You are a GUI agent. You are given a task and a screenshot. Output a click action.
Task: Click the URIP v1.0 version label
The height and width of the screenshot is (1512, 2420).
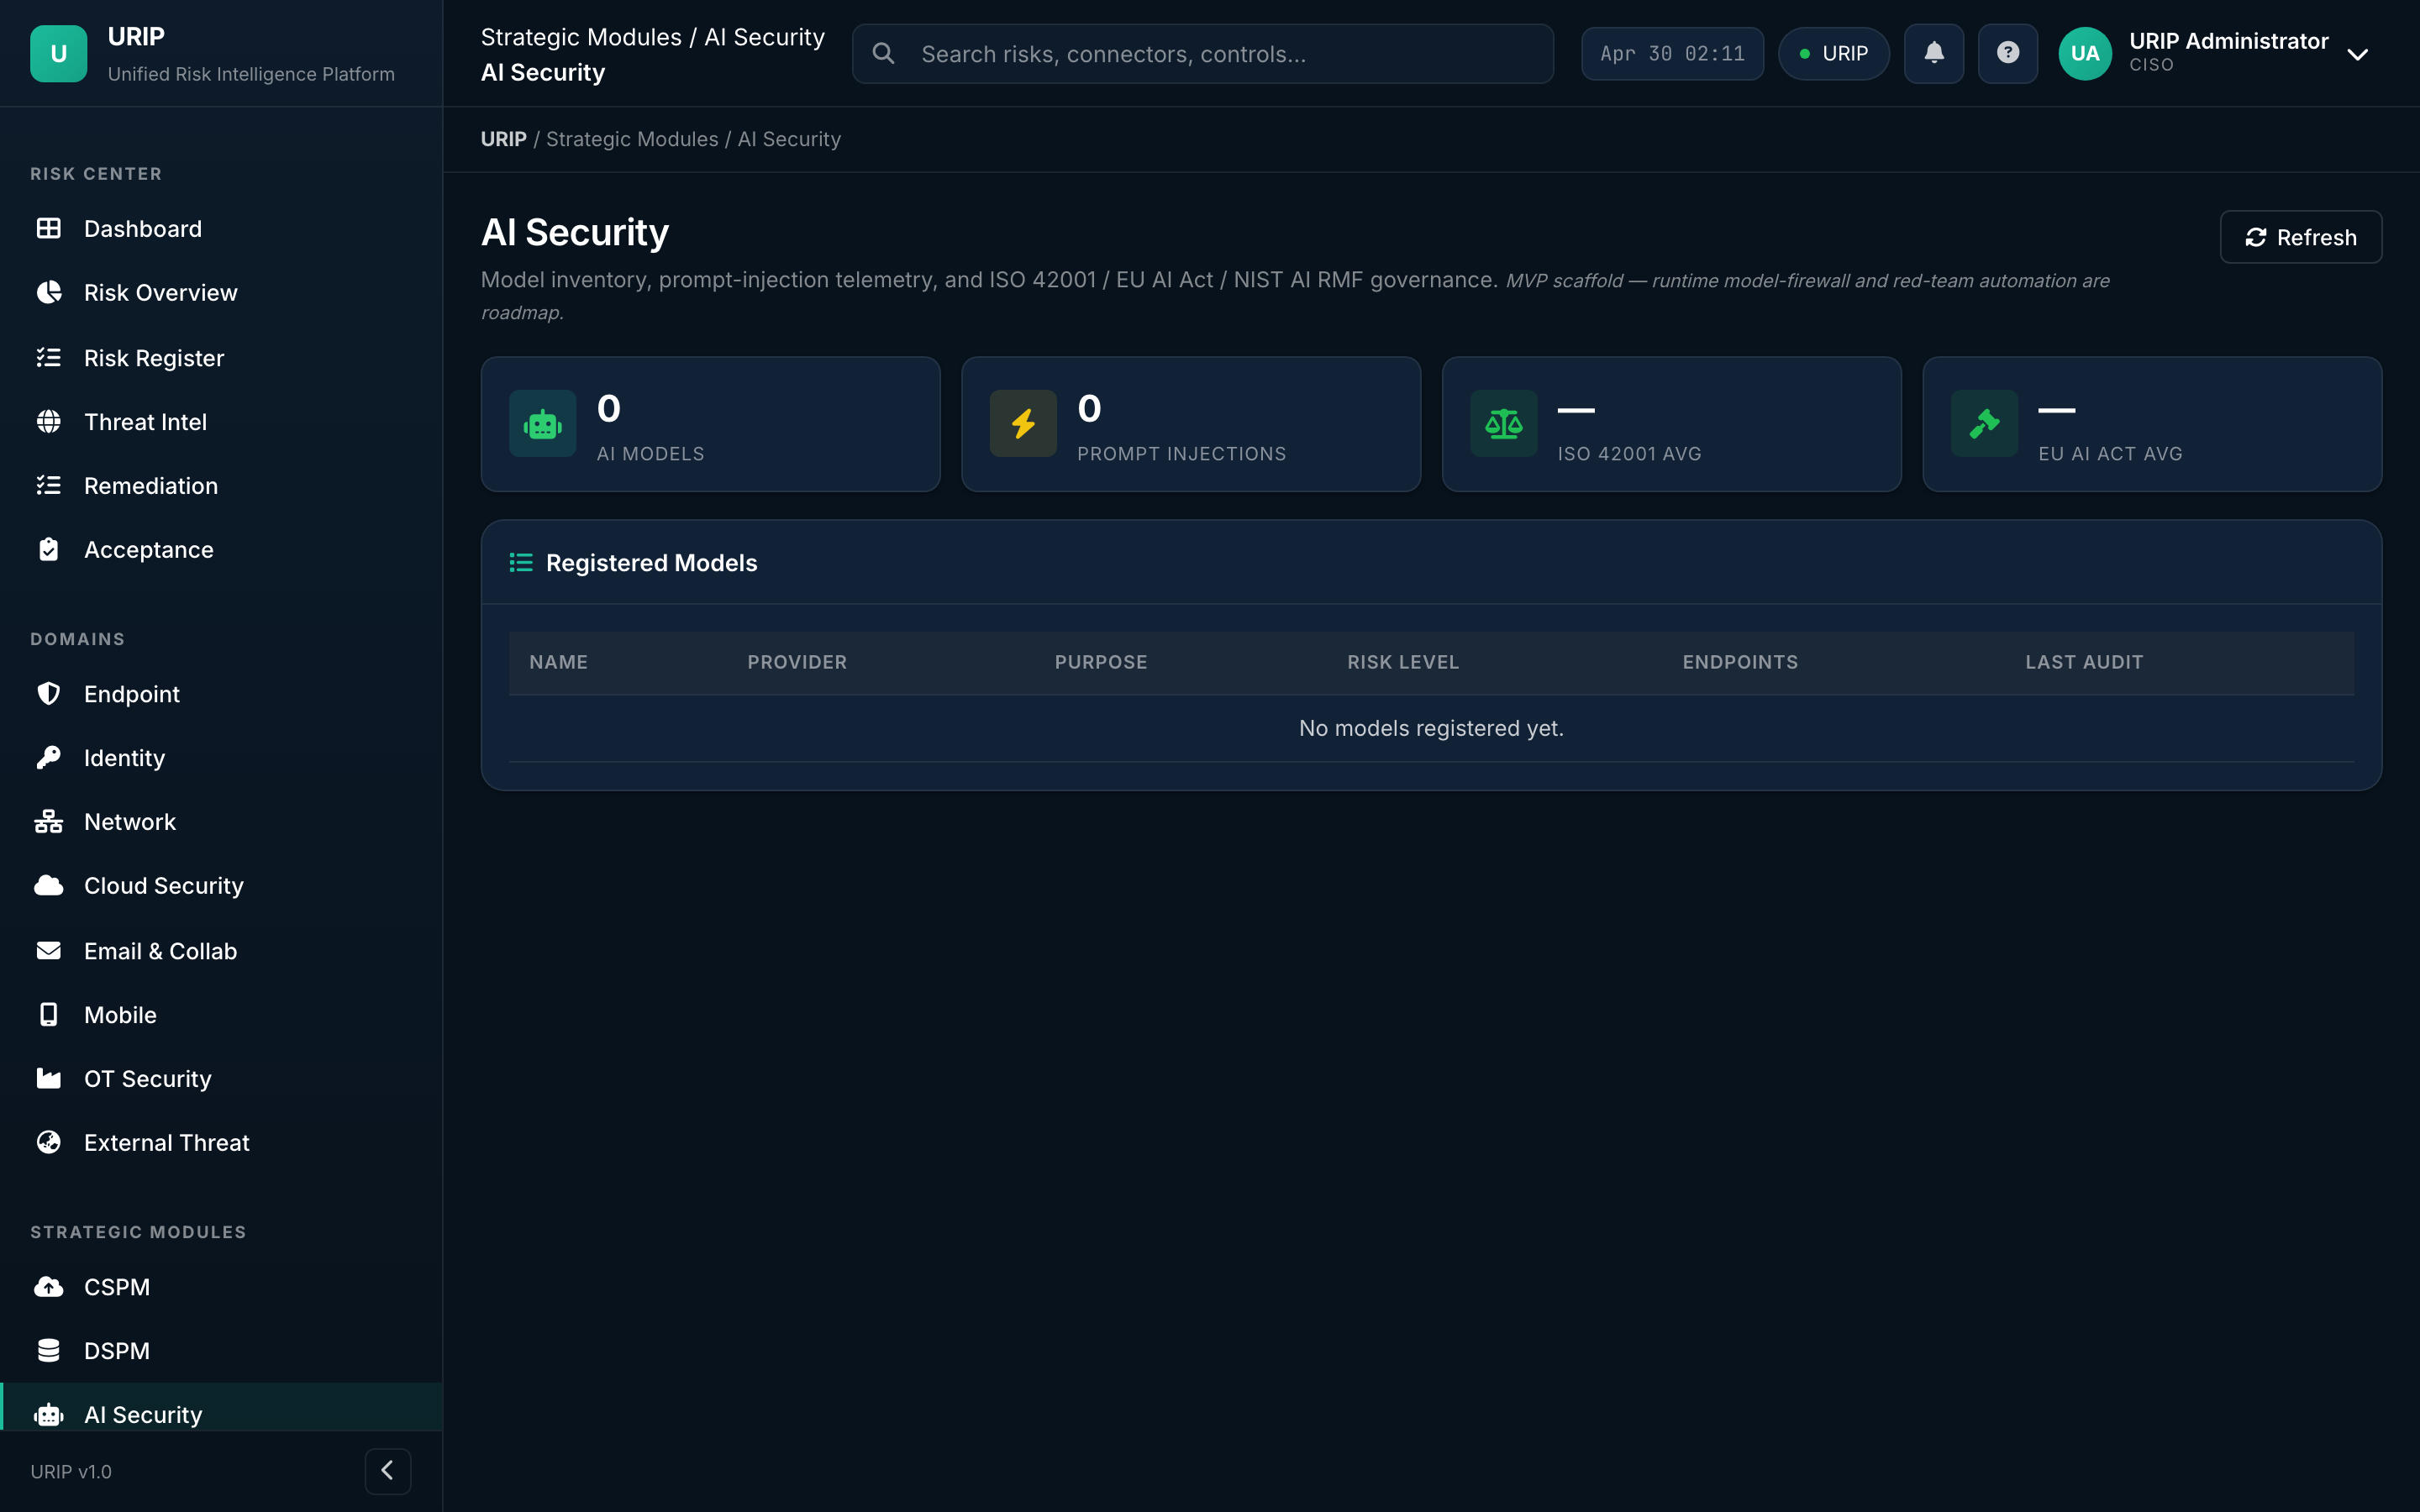pos(71,1471)
